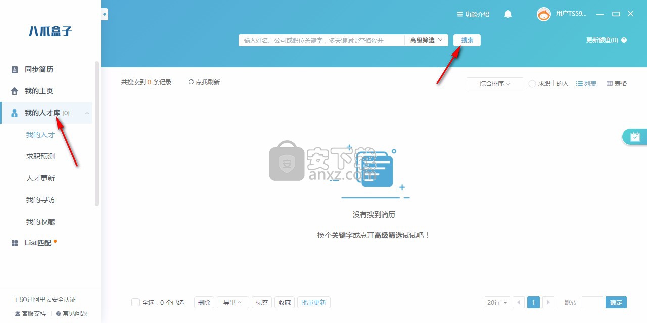Screen dimensions: 647x323
Task: Open the notification bell
Action: coord(508,14)
